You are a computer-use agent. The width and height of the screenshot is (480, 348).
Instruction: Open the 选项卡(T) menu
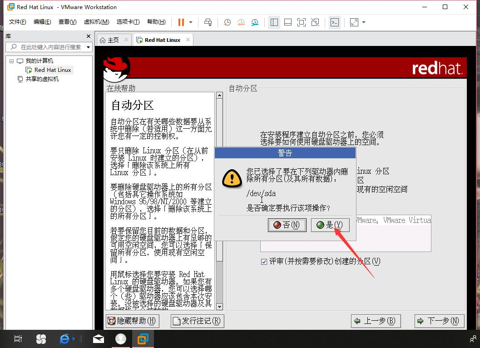click(x=128, y=22)
